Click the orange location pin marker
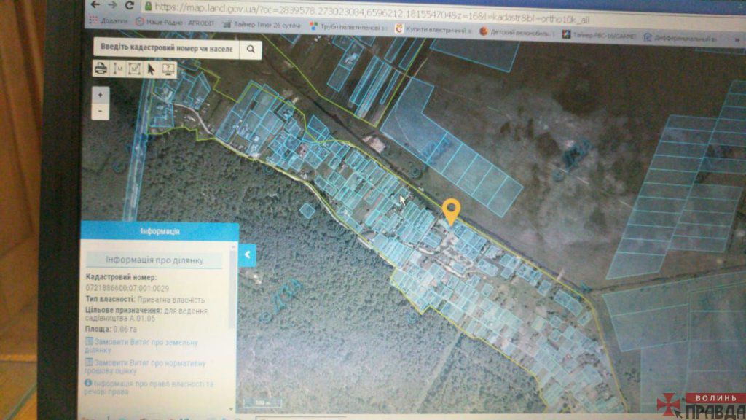Screen dimensions: 746x420 point(452,210)
